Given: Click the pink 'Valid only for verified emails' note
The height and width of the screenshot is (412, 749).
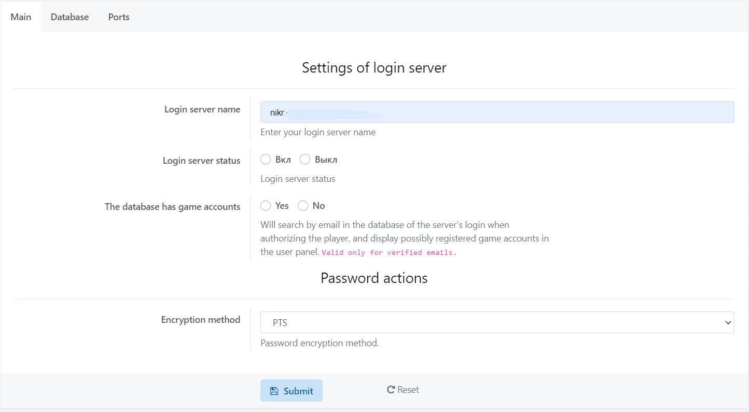Looking at the screenshot, I should click(x=389, y=253).
